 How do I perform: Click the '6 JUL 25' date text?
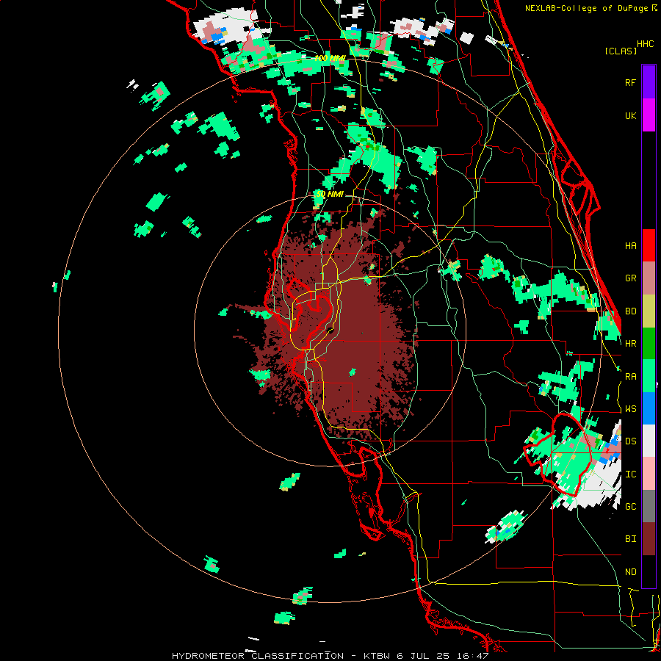425,656
